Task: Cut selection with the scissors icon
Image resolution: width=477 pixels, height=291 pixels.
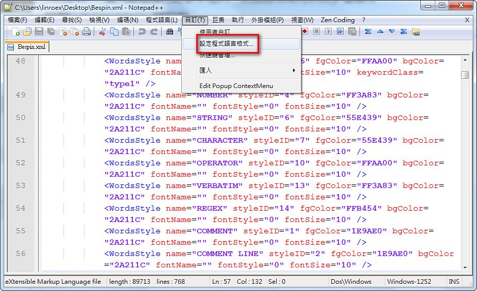Action: pyautogui.click(x=102, y=31)
